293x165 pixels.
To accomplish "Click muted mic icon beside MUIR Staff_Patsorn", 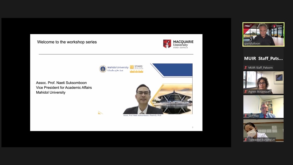I will [x=246, y=68].
